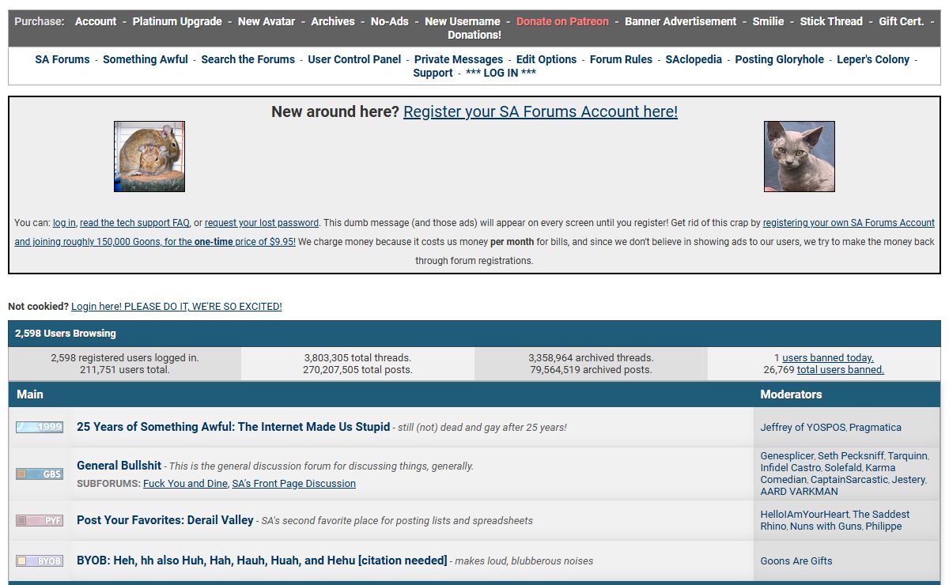This screenshot has width=949, height=585.
Task: Click the 1999 forum icon
Action: (40, 427)
